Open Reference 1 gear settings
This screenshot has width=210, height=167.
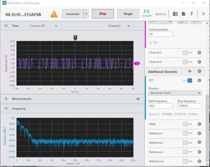199,133
